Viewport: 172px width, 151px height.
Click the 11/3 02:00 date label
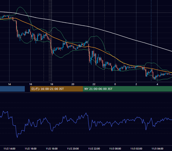tap(136, 148)
